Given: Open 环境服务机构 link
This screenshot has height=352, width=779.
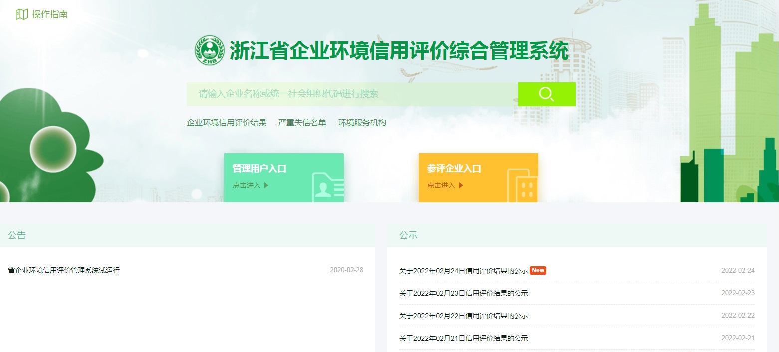Looking at the screenshot, I should coord(362,123).
